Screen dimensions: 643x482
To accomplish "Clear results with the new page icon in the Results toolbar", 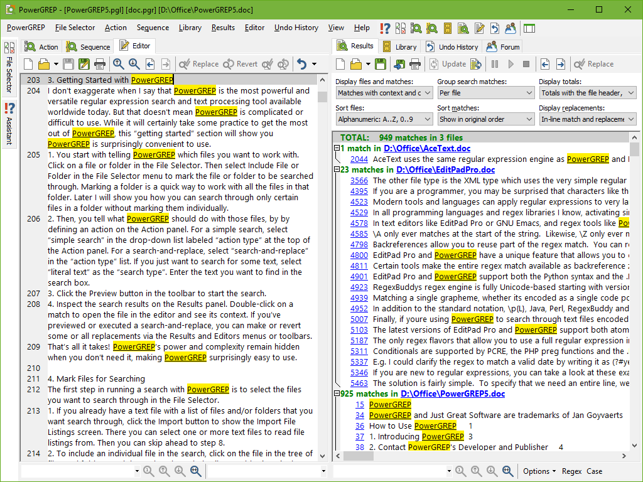I will point(340,64).
